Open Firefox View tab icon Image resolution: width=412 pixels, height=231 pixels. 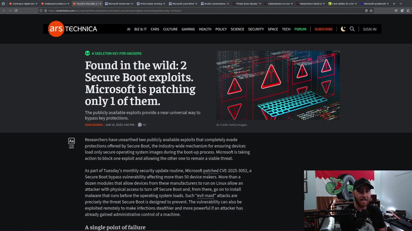pyautogui.click(x=3, y=4)
